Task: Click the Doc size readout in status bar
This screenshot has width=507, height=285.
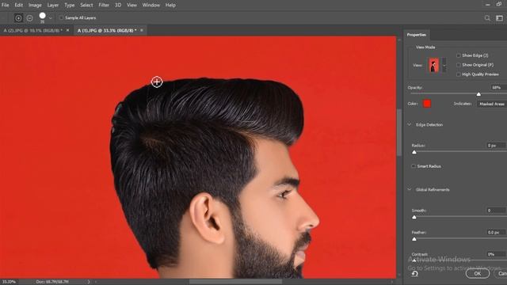Action: coord(52,282)
